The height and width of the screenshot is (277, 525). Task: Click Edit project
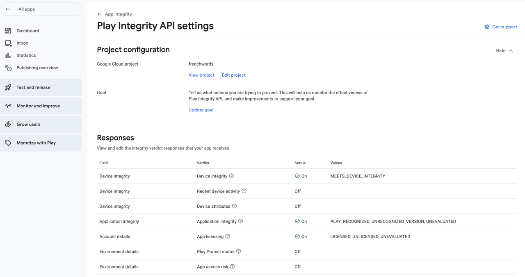click(233, 75)
